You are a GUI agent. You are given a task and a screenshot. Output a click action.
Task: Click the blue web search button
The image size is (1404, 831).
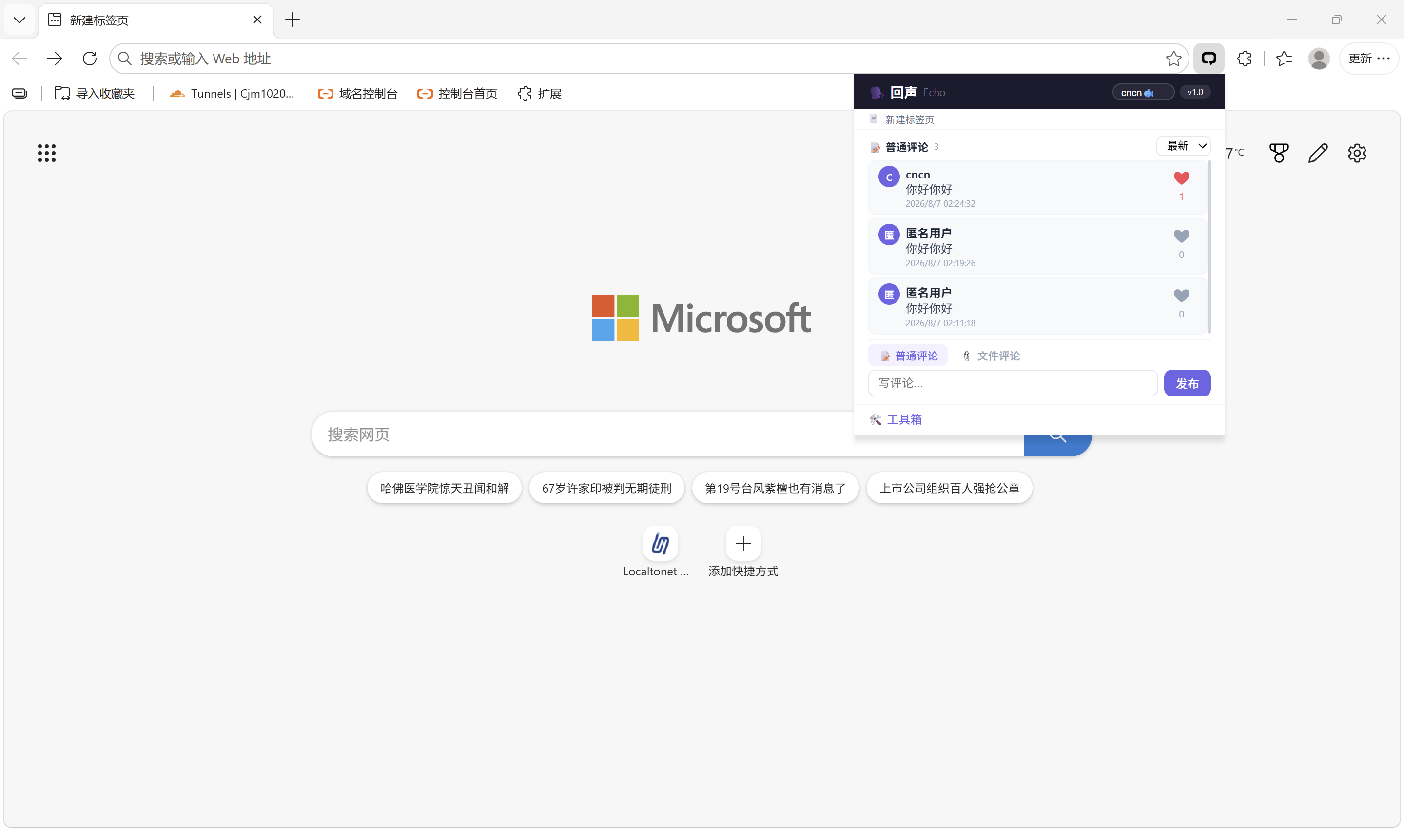(1057, 446)
